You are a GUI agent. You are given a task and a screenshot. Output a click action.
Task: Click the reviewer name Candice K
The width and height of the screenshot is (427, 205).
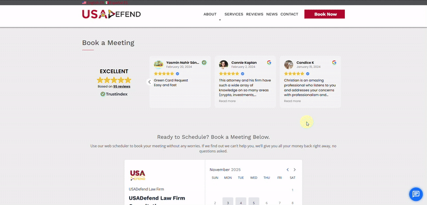click(x=305, y=62)
